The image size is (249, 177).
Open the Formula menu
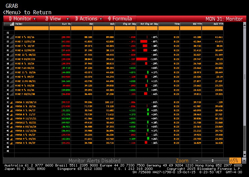[x=120, y=19]
